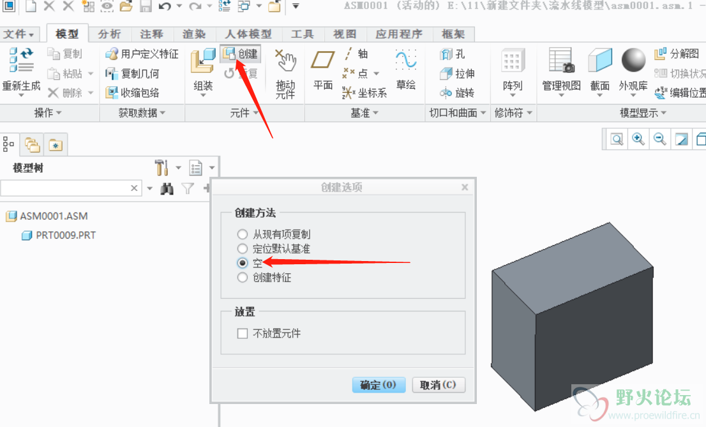Click the Assemble (组装) icon
The width and height of the screenshot is (706, 427).
point(202,61)
